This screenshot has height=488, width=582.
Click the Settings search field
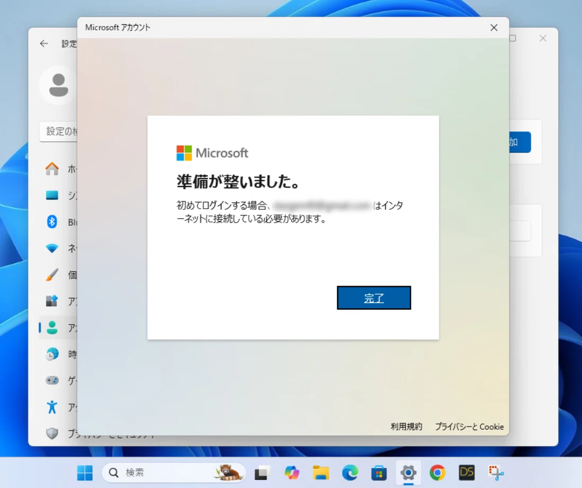tap(59, 131)
